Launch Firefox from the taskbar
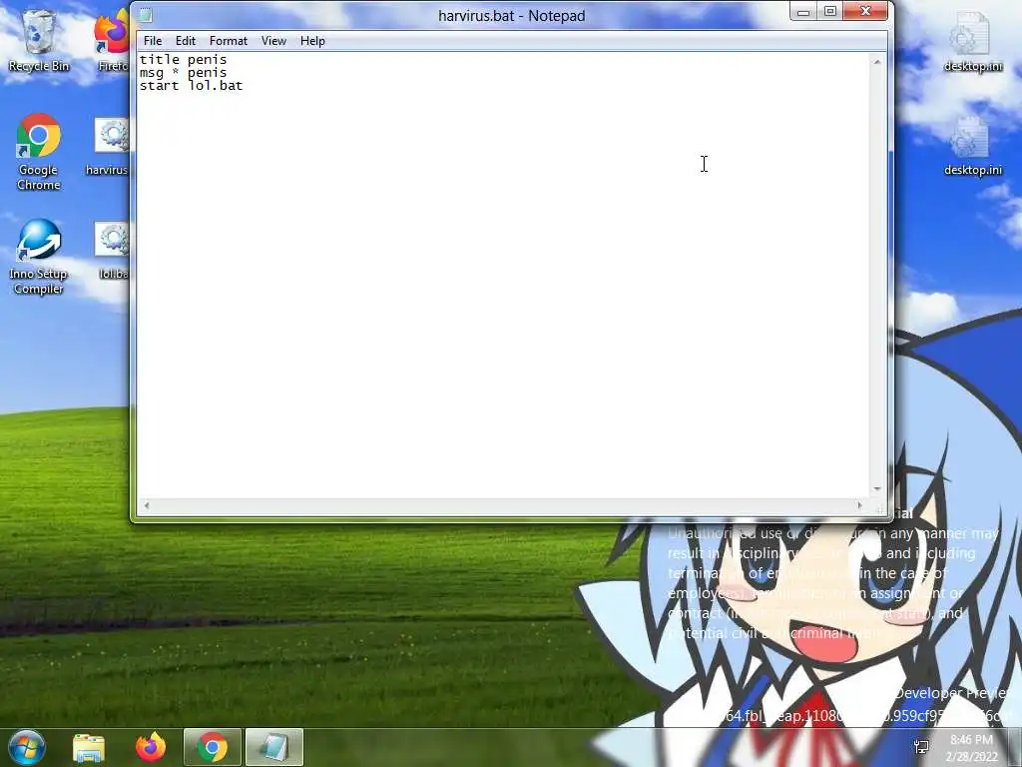Image resolution: width=1022 pixels, height=767 pixels. pos(151,747)
